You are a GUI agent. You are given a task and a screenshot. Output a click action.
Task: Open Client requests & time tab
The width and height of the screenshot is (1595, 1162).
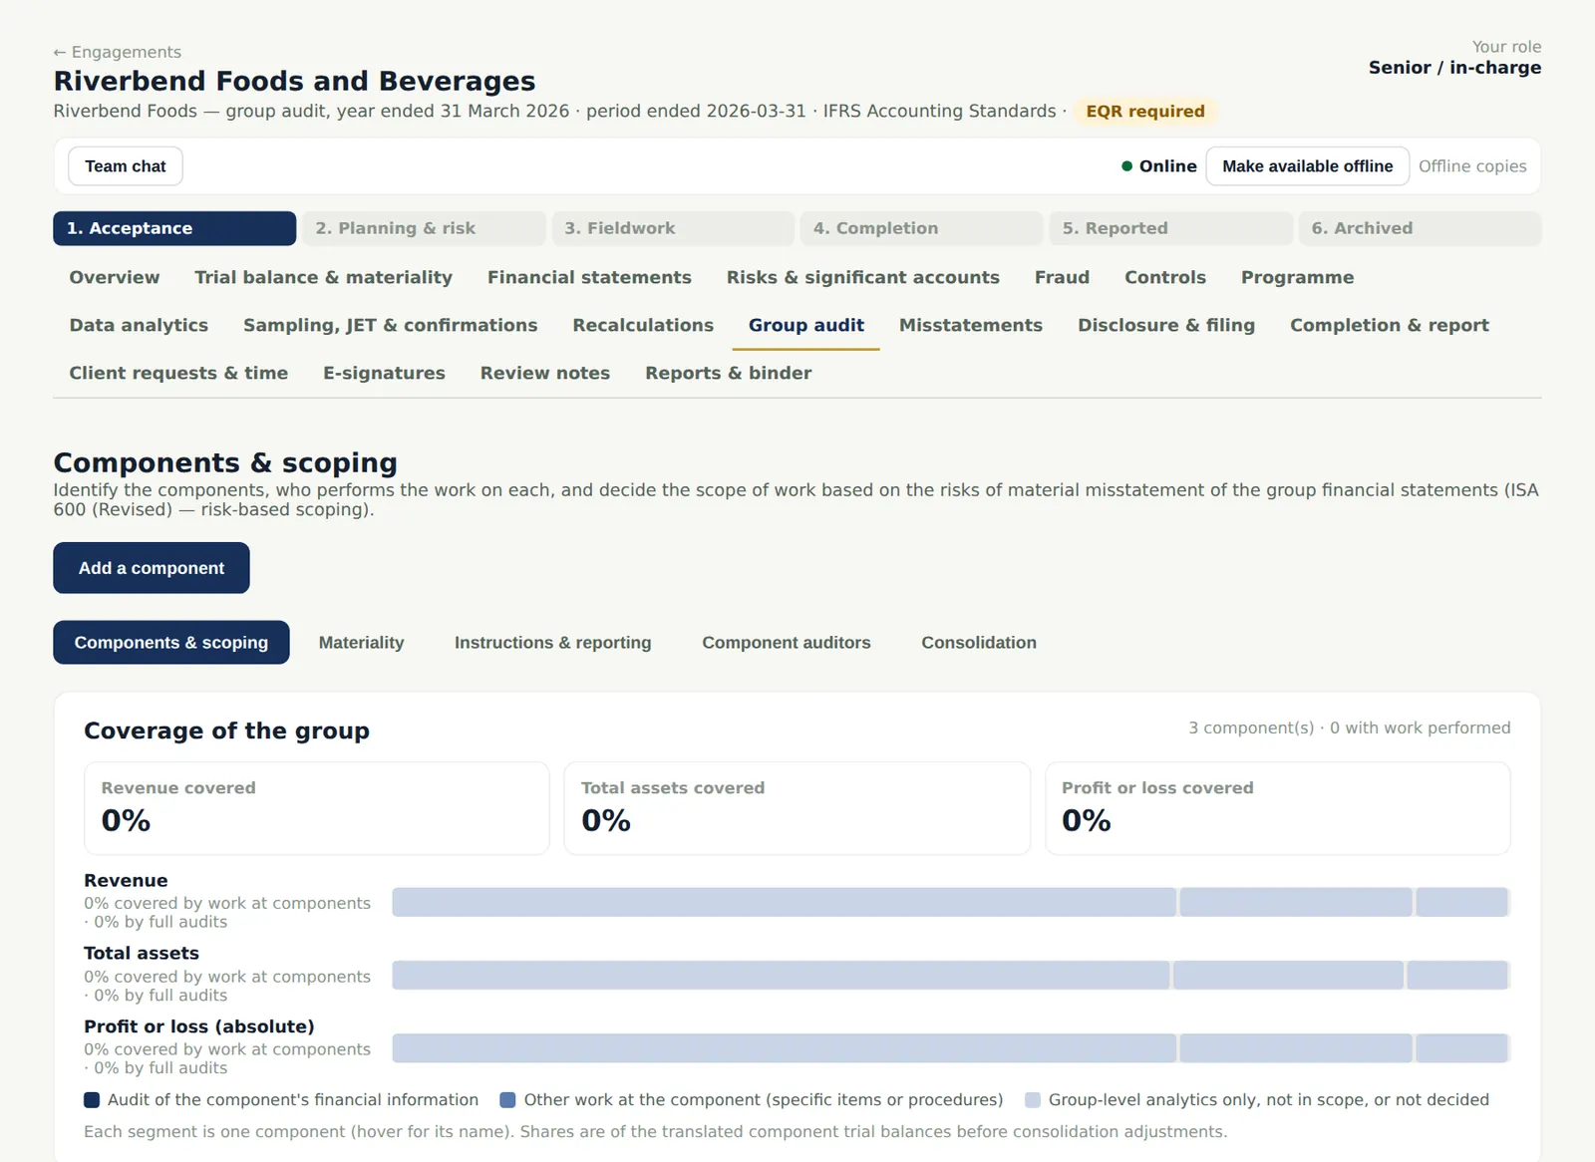tap(178, 374)
